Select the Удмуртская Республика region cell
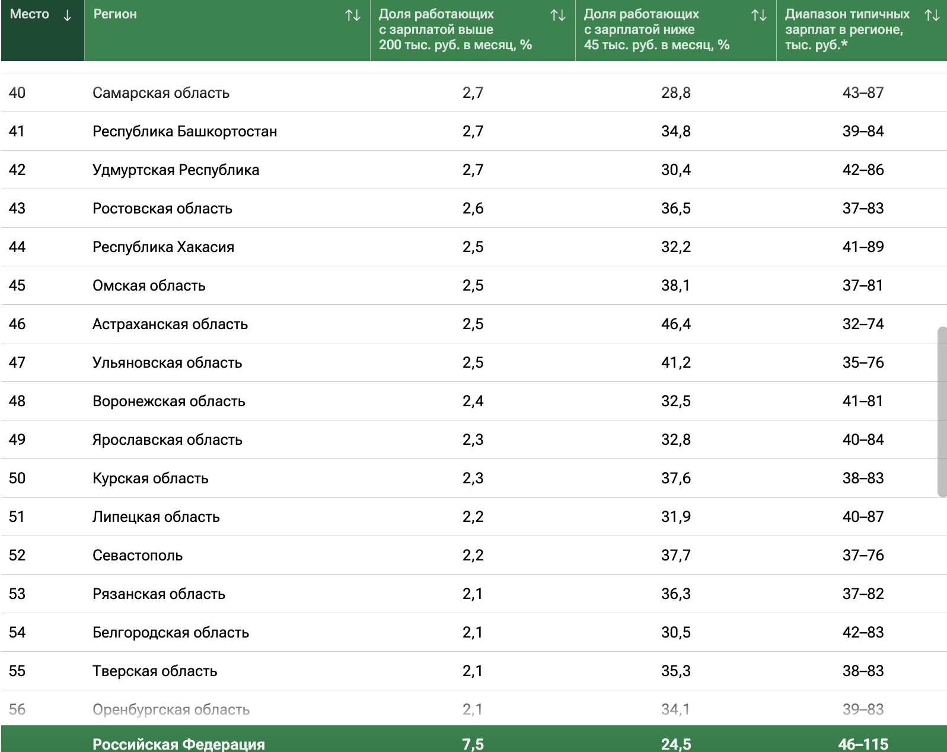This screenshot has width=947, height=752. (176, 170)
